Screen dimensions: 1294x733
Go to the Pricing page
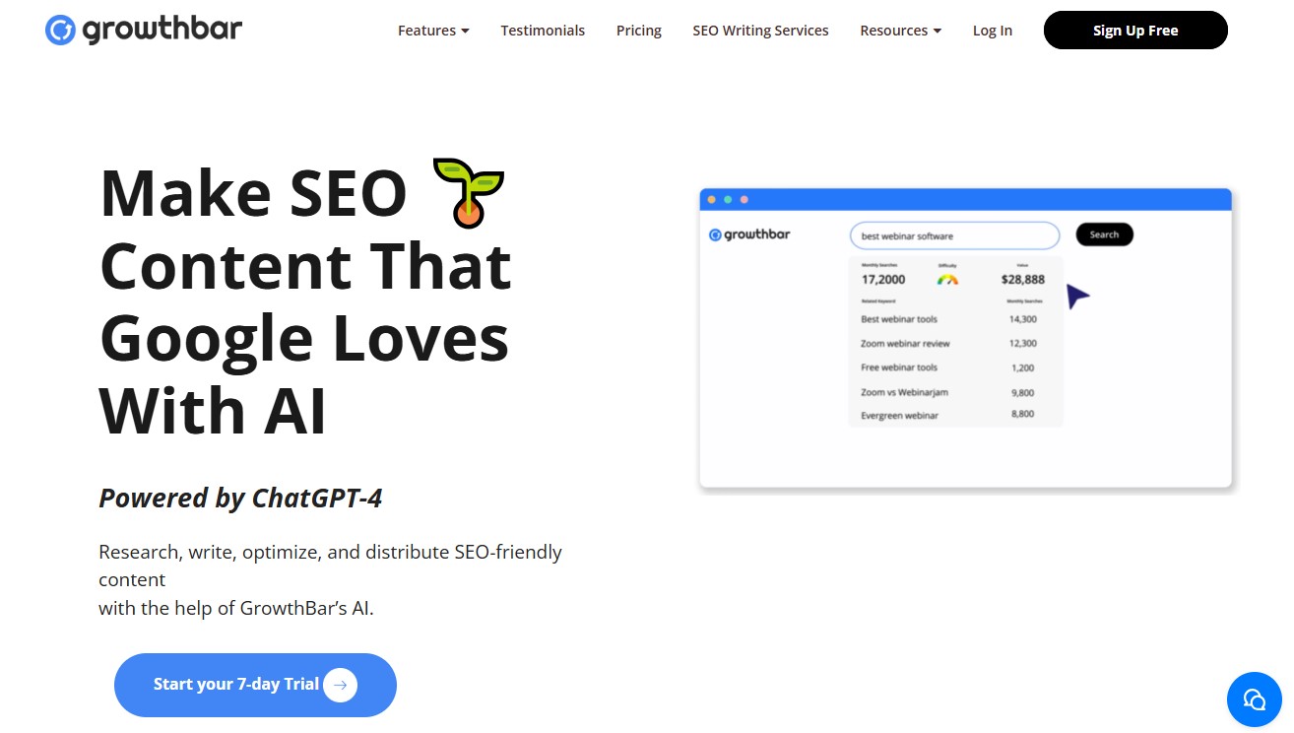point(639,31)
